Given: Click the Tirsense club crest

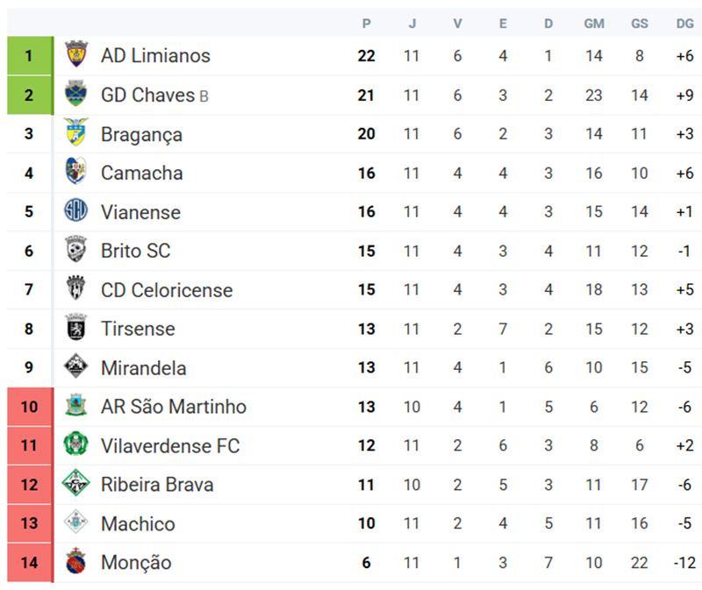Looking at the screenshot, I should point(76,328).
